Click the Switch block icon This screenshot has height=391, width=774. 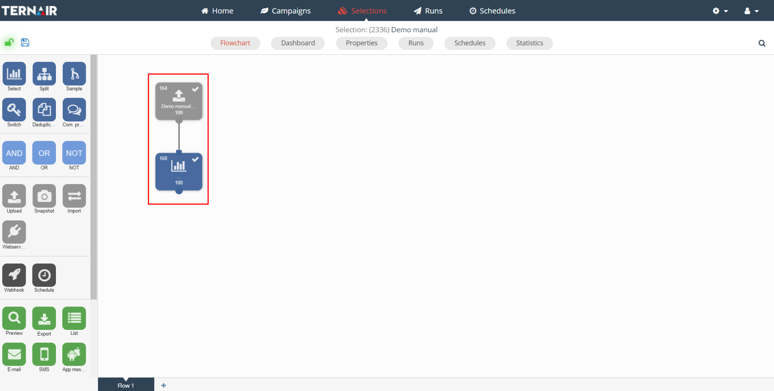tap(14, 109)
